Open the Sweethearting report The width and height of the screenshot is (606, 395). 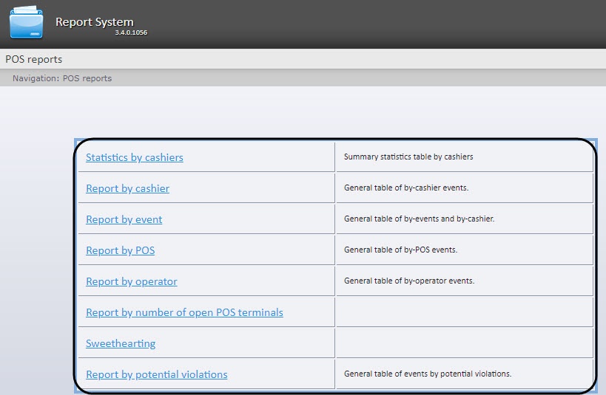[121, 343]
